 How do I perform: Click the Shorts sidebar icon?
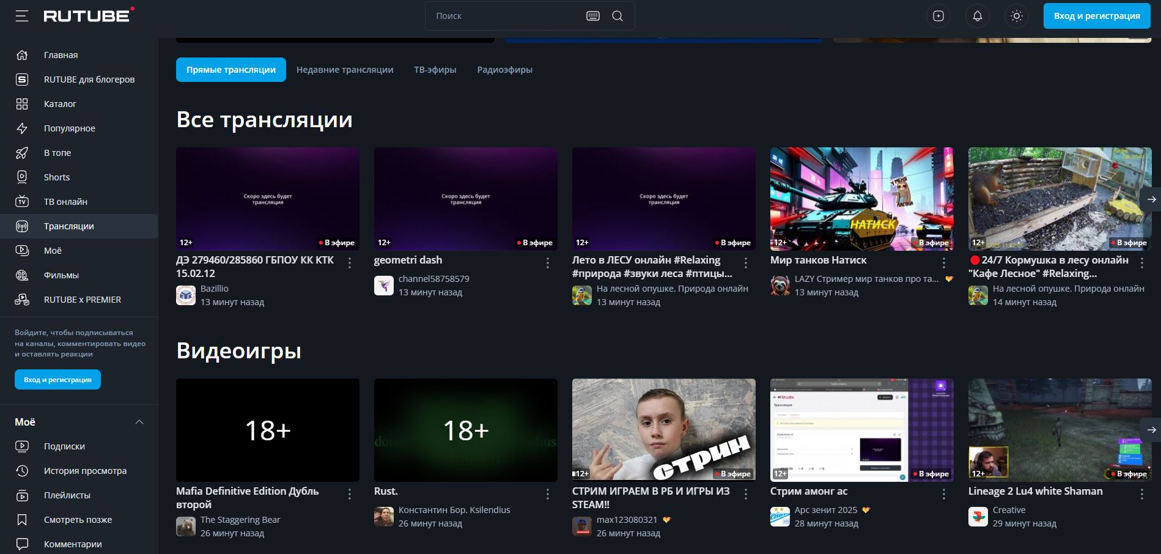tap(22, 177)
